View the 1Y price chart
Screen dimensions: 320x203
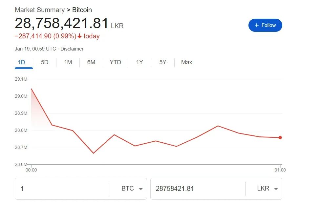tap(139, 62)
